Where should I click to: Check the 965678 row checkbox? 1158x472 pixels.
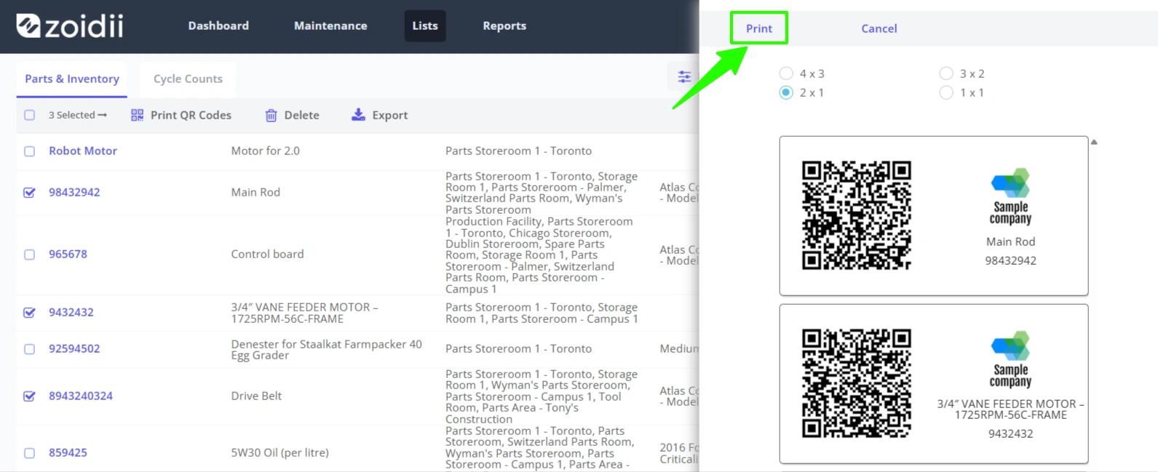click(x=29, y=255)
